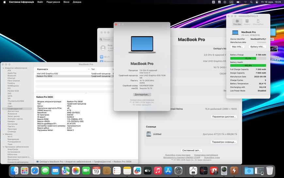The width and height of the screenshot is (284, 178).
Task: Collapse the Програмне забезпечення tree section
Action: 3,147
